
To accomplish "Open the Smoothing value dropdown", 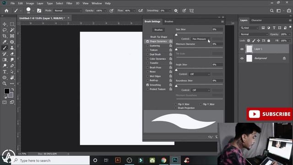I will (x=170, y=11).
